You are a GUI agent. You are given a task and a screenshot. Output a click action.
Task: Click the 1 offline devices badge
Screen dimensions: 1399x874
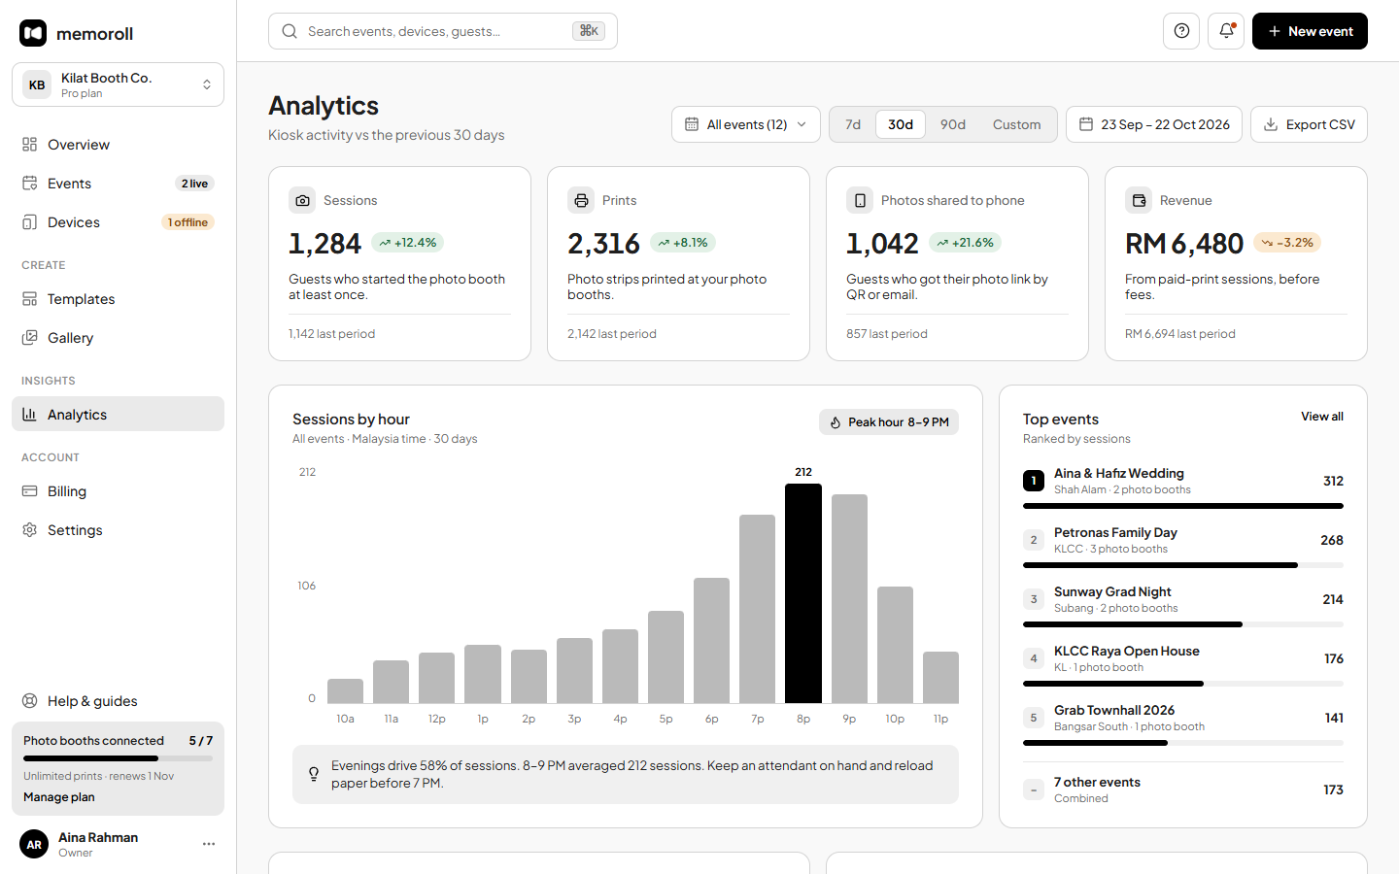[188, 222]
